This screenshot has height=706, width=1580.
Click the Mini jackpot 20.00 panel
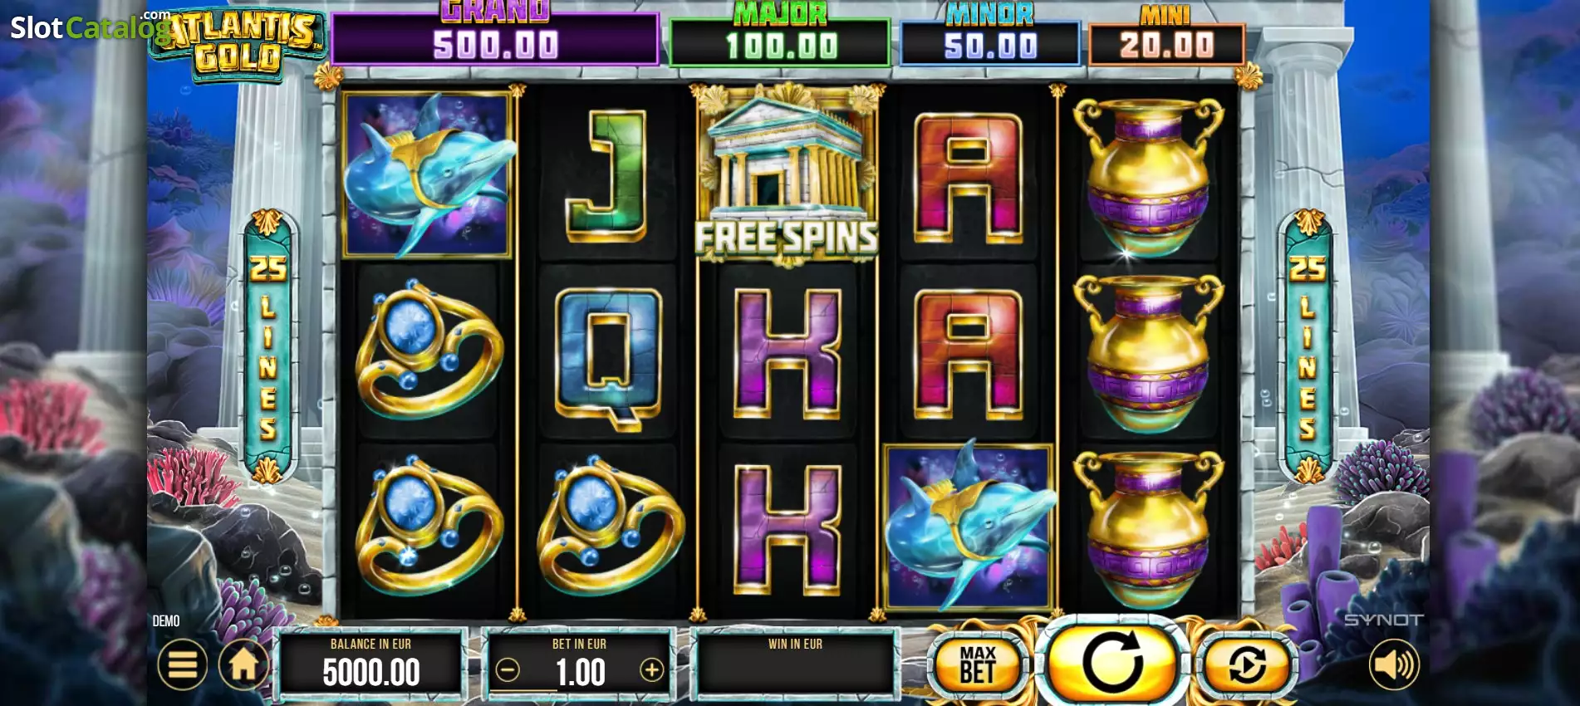coord(1166,42)
